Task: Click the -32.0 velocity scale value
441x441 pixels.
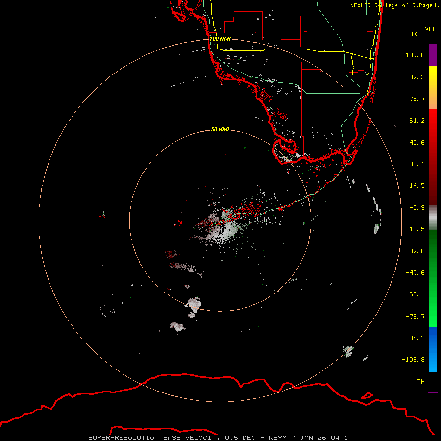Action: click(x=415, y=251)
